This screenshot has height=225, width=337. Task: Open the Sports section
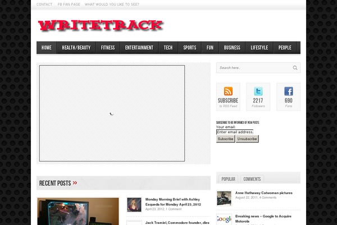[190, 48]
